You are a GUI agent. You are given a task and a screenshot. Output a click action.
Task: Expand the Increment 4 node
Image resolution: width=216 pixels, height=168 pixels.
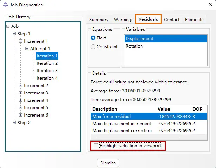pyautogui.click(x=20, y=100)
